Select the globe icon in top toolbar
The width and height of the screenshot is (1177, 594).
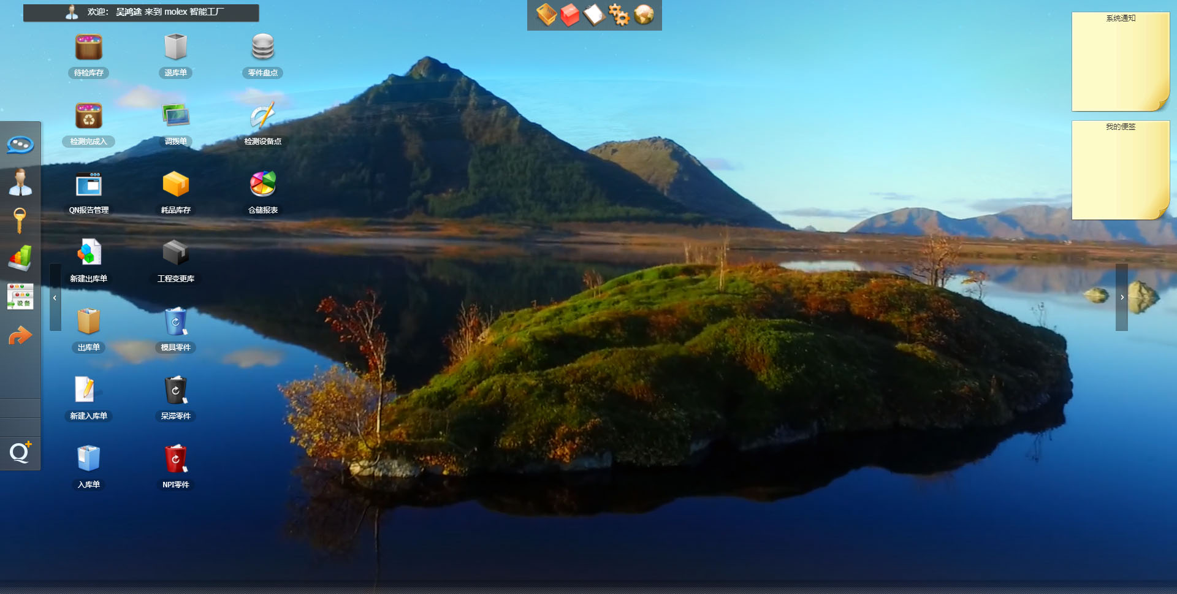[x=644, y=15]
